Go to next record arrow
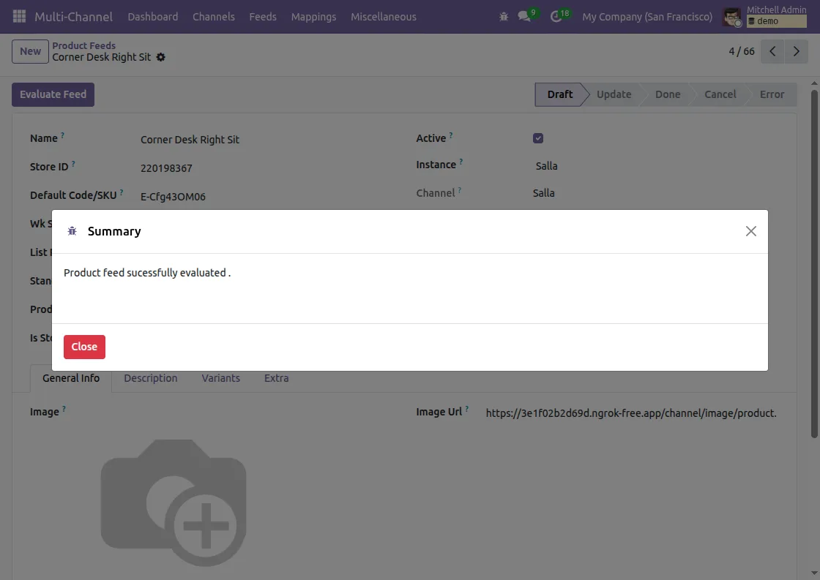Viewport: 820px width, 580px height. coord(797,51)
